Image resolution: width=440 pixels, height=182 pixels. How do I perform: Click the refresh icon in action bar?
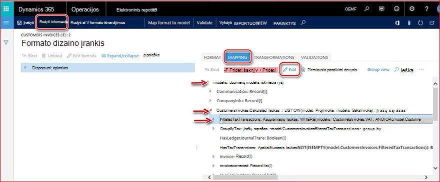tap(420, 23)
